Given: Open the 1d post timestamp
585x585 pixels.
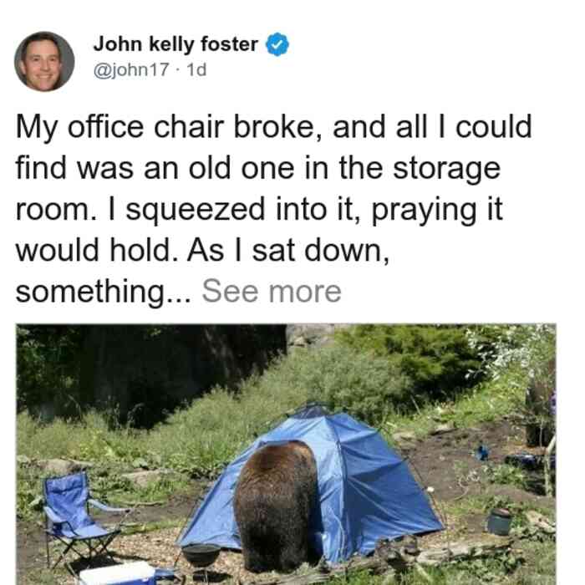Looking at the screenshot, I should point(196,69).
